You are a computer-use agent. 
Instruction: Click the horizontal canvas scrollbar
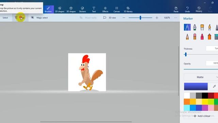pos(86,122)
